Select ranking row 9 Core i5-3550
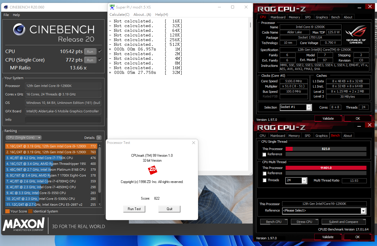Viewport: 377px width, 246px height. pyautogui.click(x=51, y=193)
